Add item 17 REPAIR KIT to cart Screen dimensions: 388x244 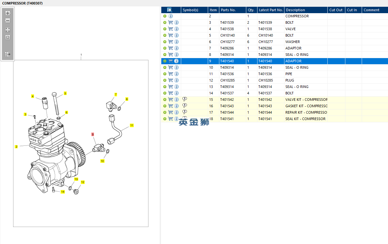[x=171, y=112]
